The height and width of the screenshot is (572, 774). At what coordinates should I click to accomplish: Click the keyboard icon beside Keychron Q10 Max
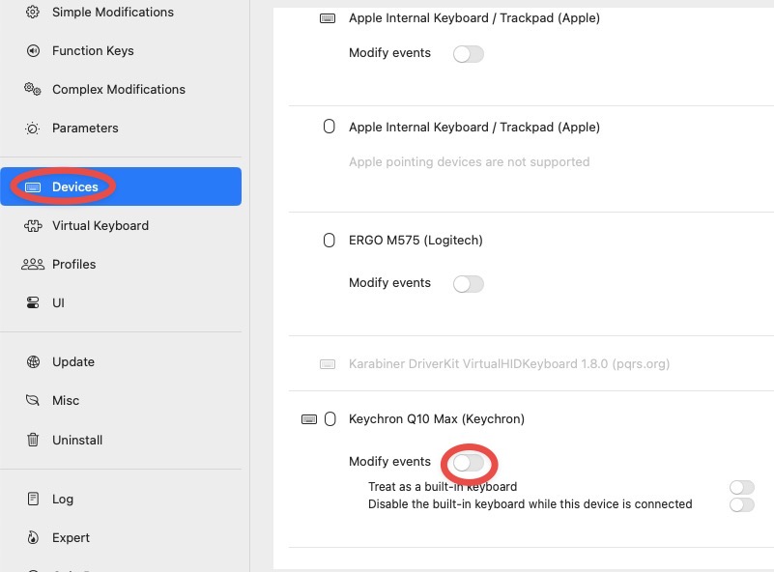pyautogui.click(x=309, y=419)
